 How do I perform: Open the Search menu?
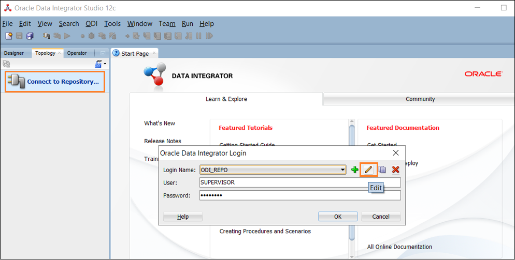coord(69,24)
